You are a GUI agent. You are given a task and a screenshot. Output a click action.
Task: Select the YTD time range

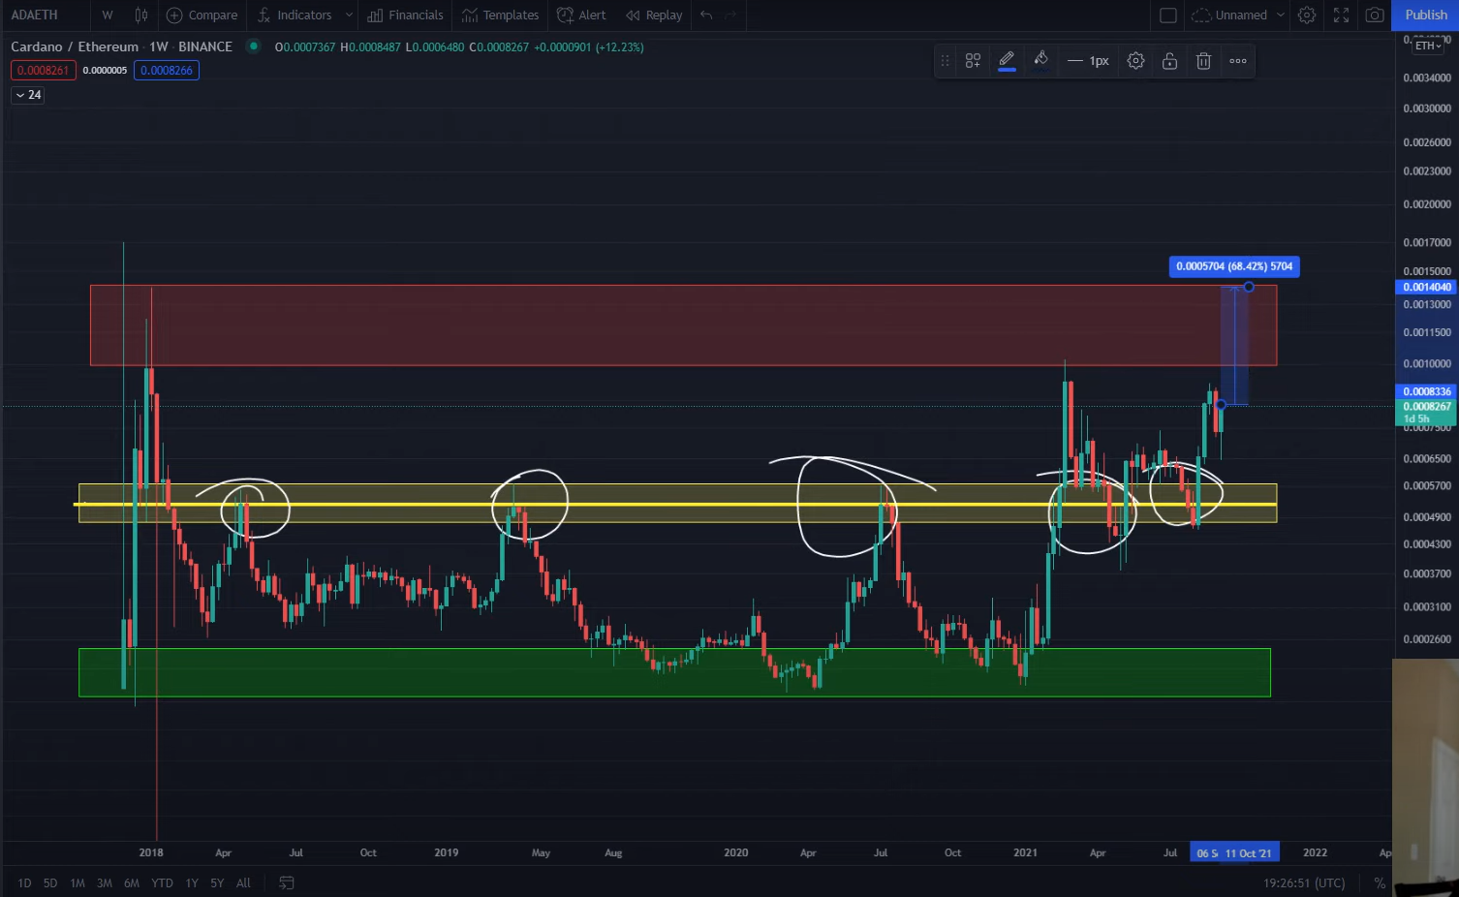(x=162, y=882)
